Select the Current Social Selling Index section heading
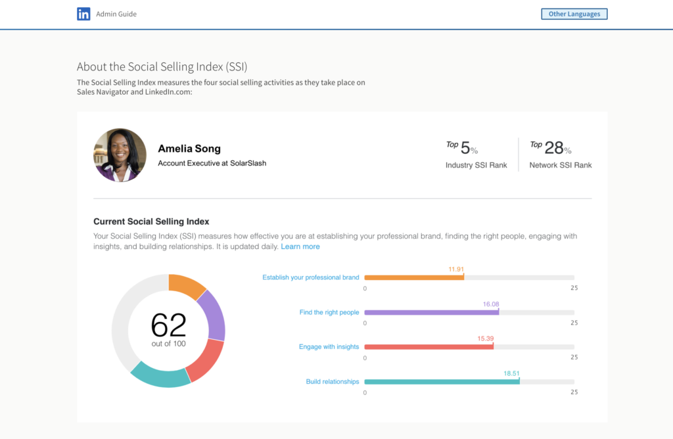 (x=151, y=221)
